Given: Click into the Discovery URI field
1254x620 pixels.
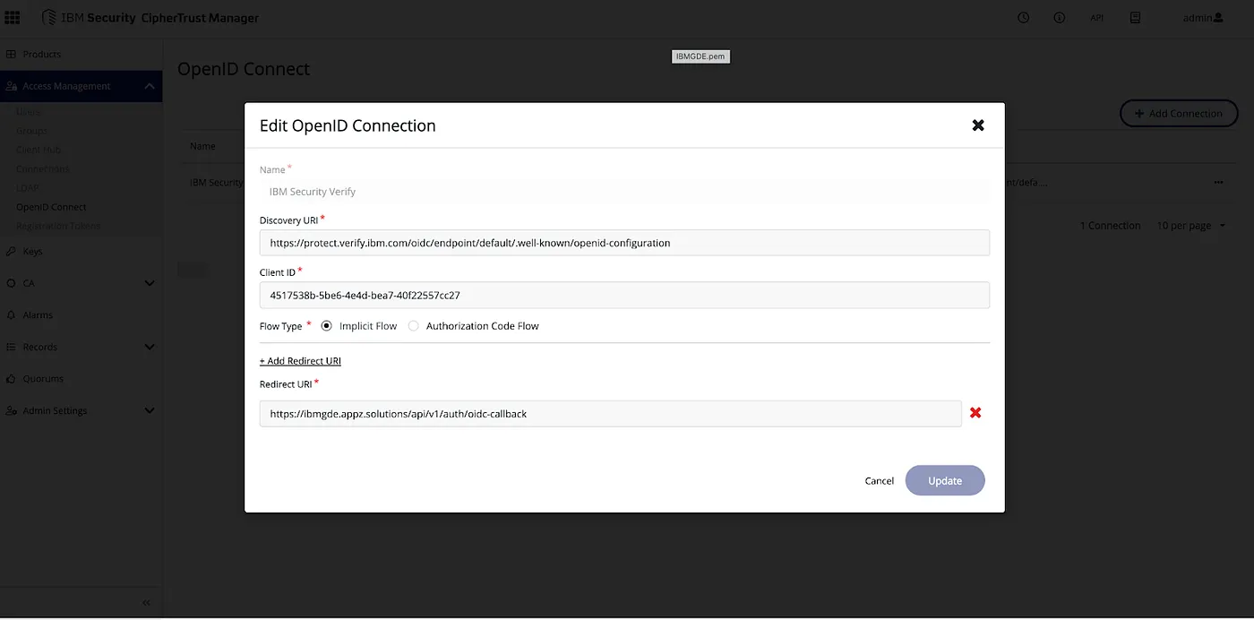Looking at the screenshot, I should (624, 243).
